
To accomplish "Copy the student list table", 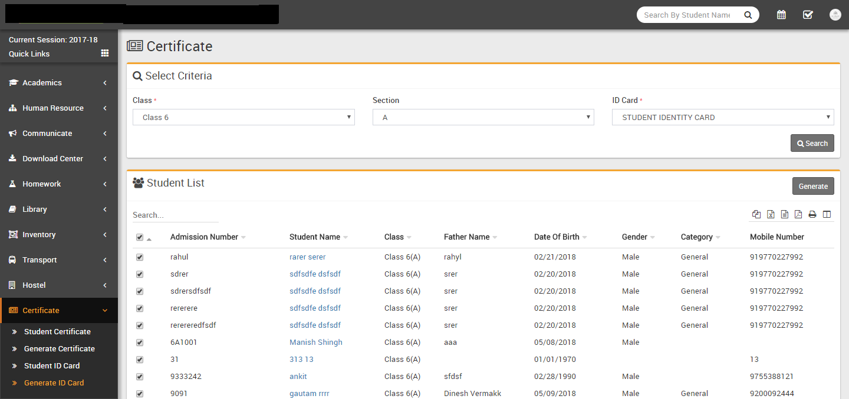I will (756, 214).
